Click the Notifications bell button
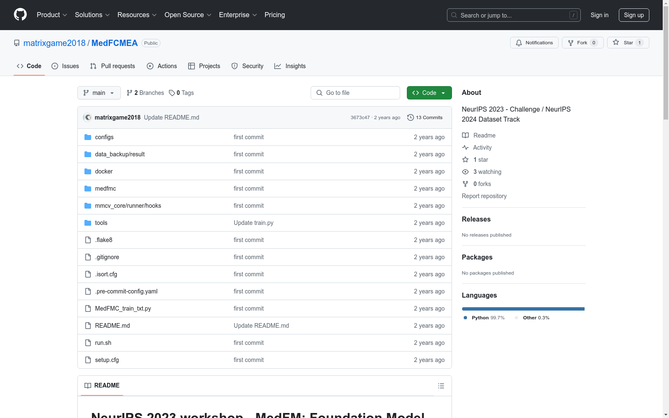Viewport: 669px width, 418px height. 534,43
